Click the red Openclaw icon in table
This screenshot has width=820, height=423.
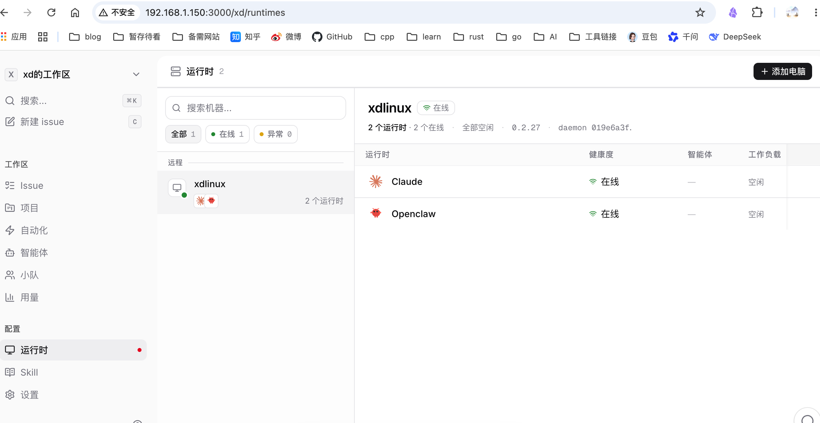point(376,213)
